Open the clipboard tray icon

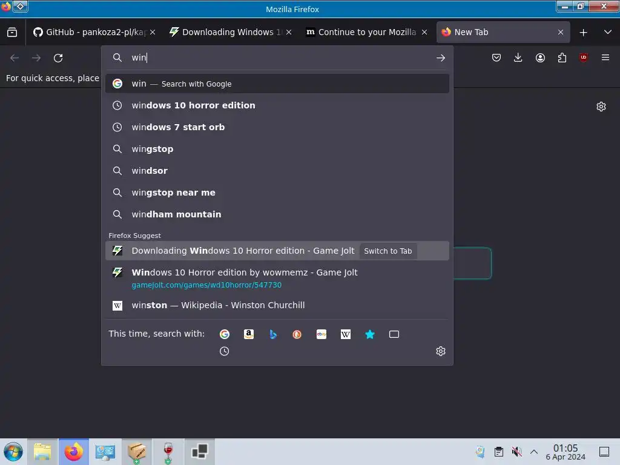tap(499, 452)
